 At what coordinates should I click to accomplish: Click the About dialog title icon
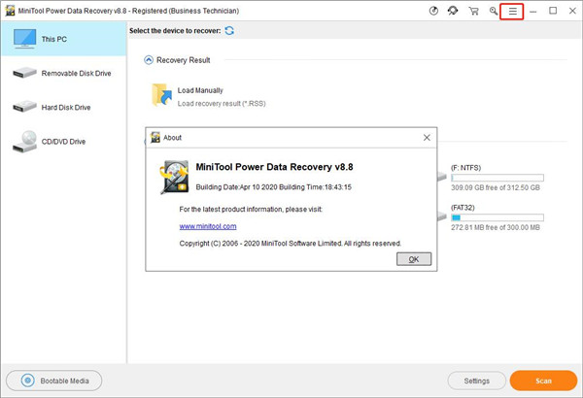[155, 138]
